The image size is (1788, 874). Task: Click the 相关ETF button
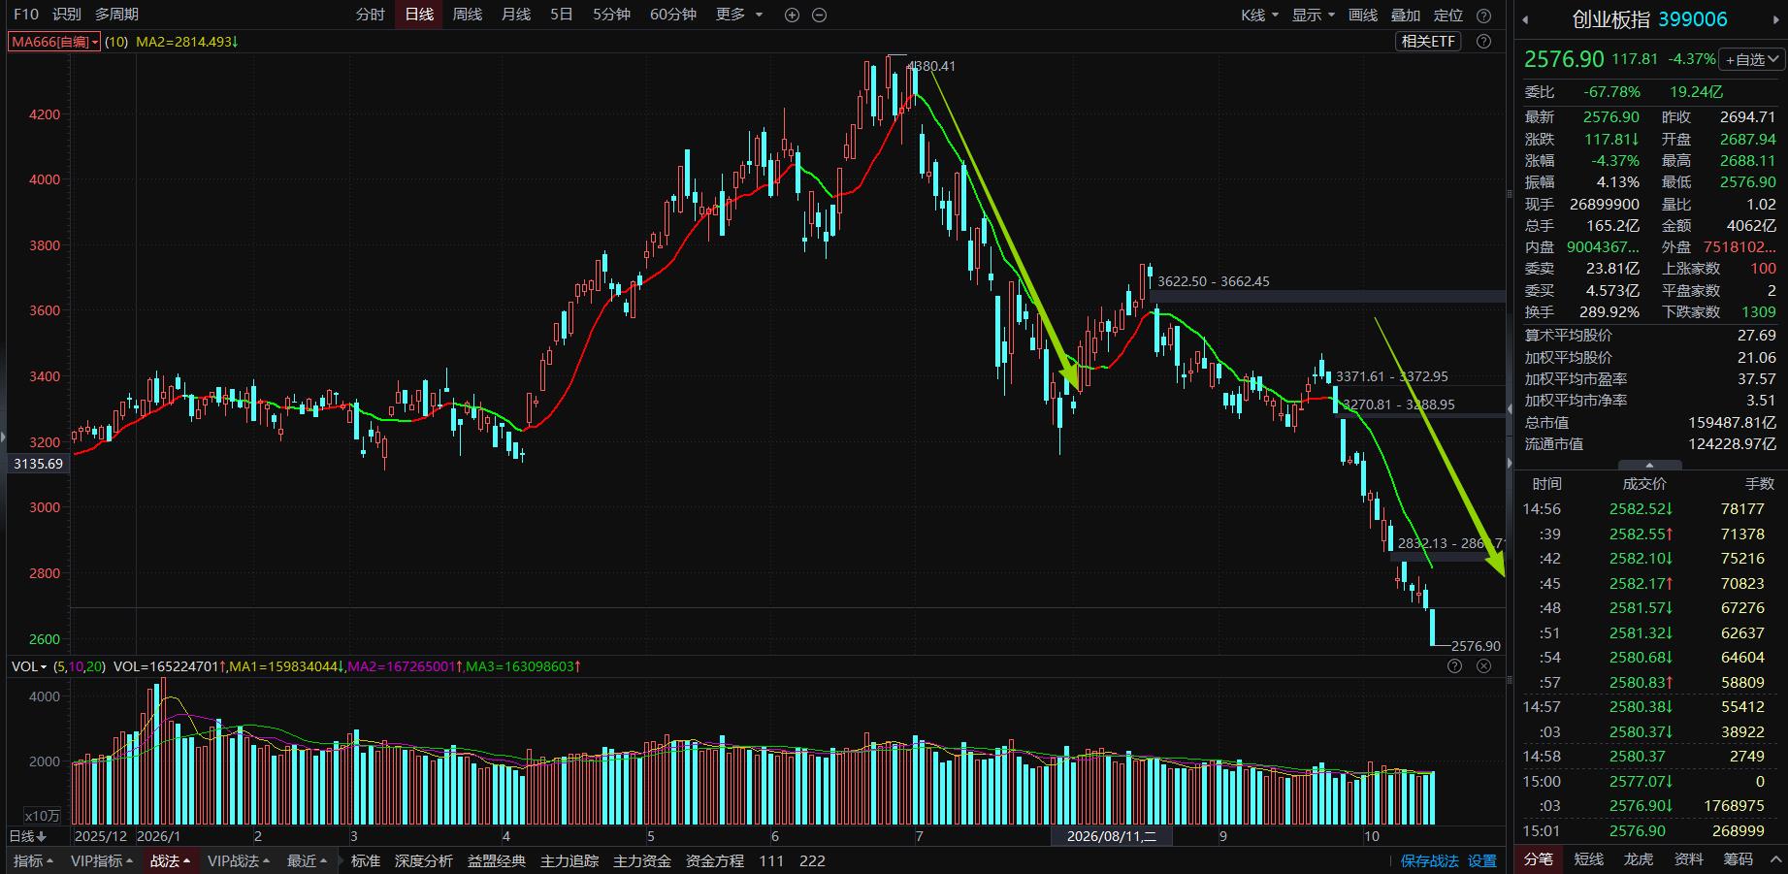coord(1429,41)
